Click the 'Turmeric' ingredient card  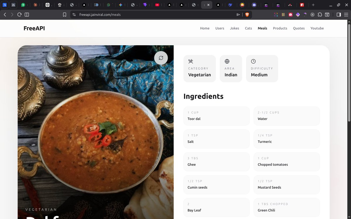pyautogui.click(x=287, y=139)
